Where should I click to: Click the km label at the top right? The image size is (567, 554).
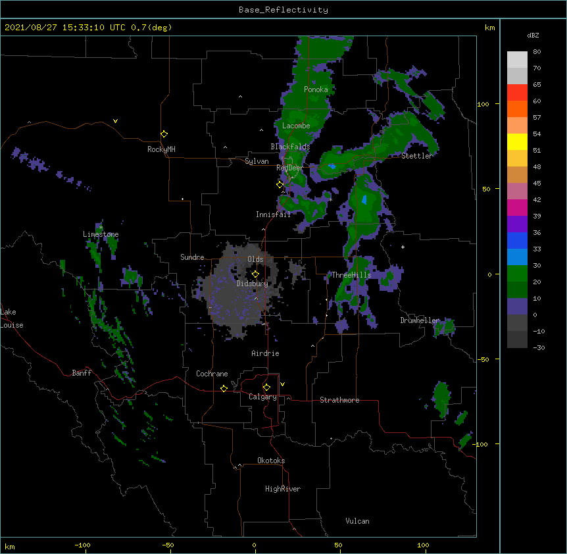point(489,28)
